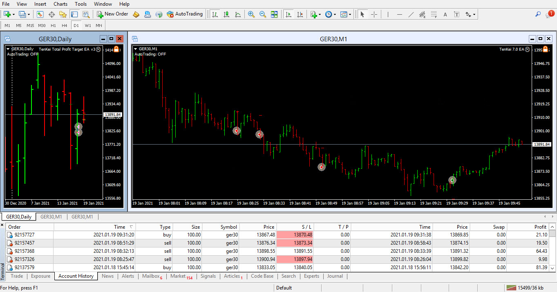Open the search magnifier in toolbar

(538, 14)
